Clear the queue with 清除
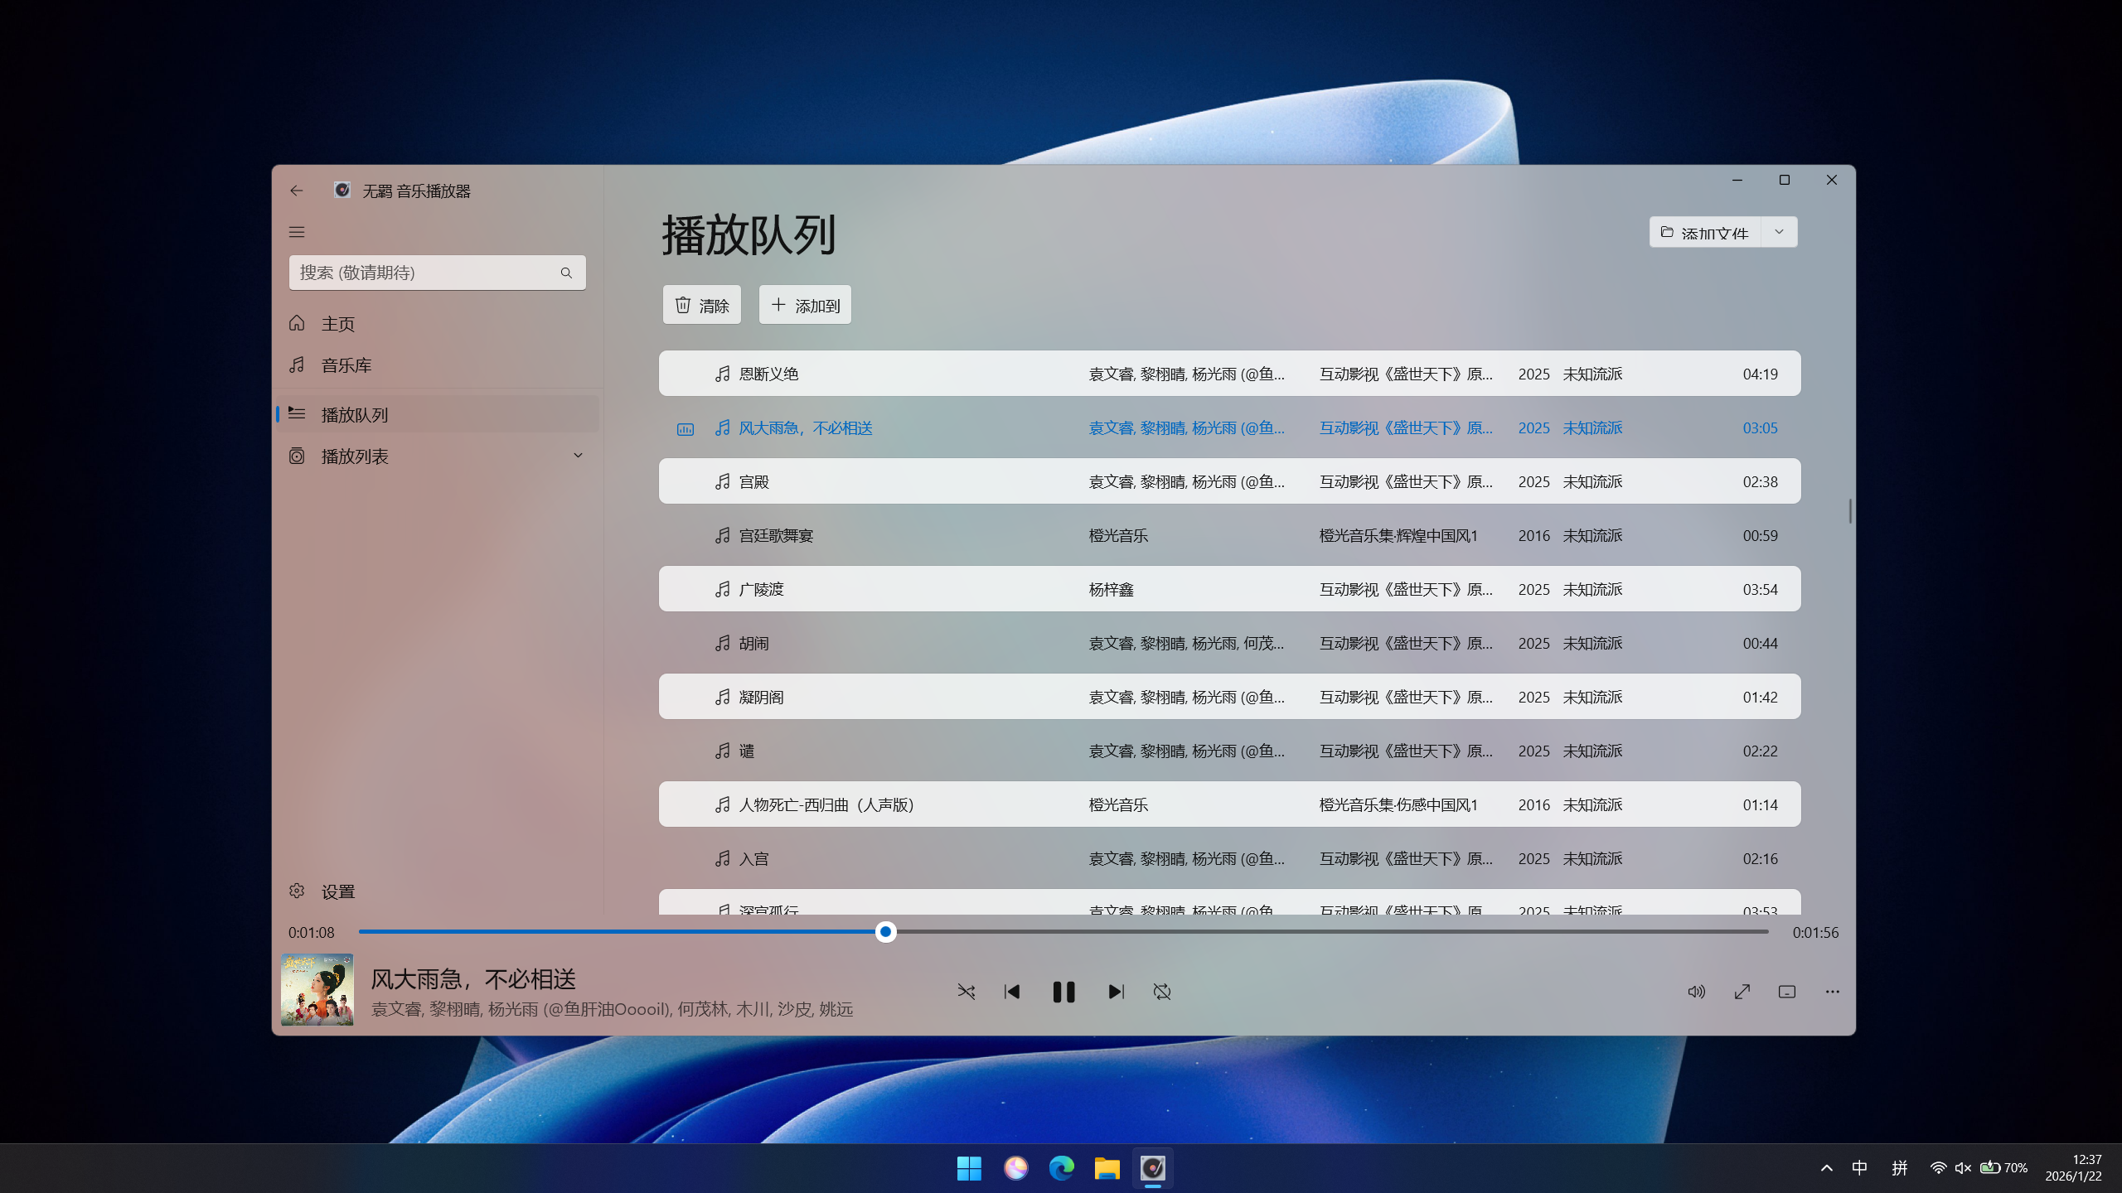 tap(702, 305)
